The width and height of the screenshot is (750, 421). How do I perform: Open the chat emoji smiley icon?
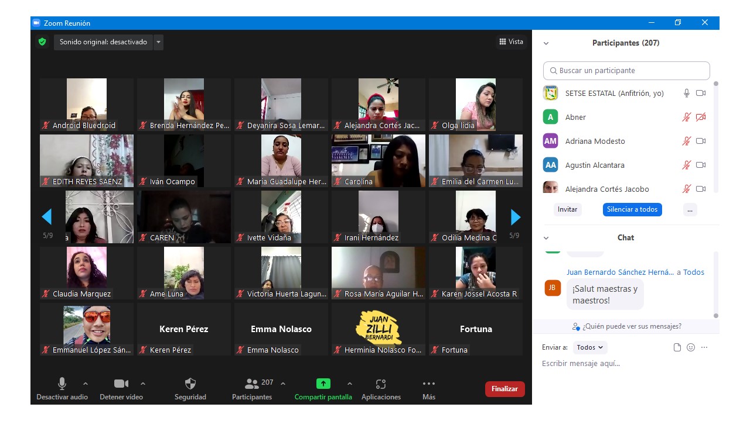(691, 347)
